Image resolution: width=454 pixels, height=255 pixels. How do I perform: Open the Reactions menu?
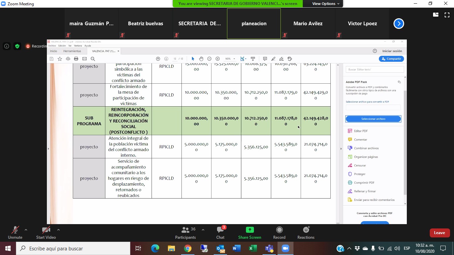pos(306,233)
